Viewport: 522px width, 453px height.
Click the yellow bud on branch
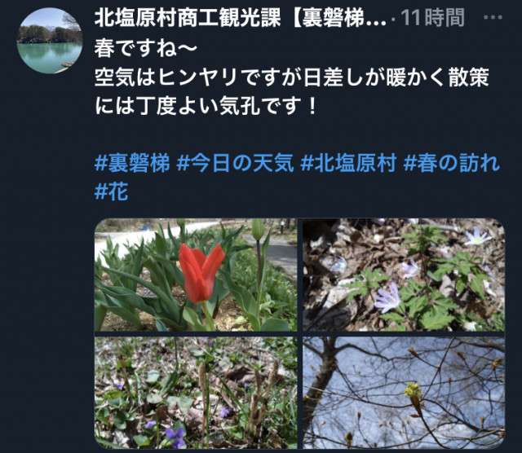coord(413,390)
